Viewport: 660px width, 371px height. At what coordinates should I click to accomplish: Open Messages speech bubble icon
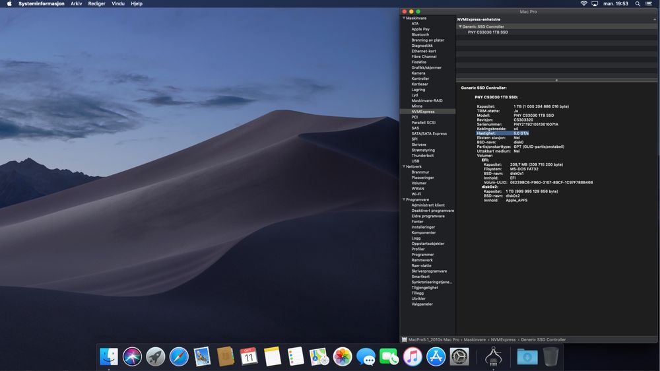click(366, 356)
